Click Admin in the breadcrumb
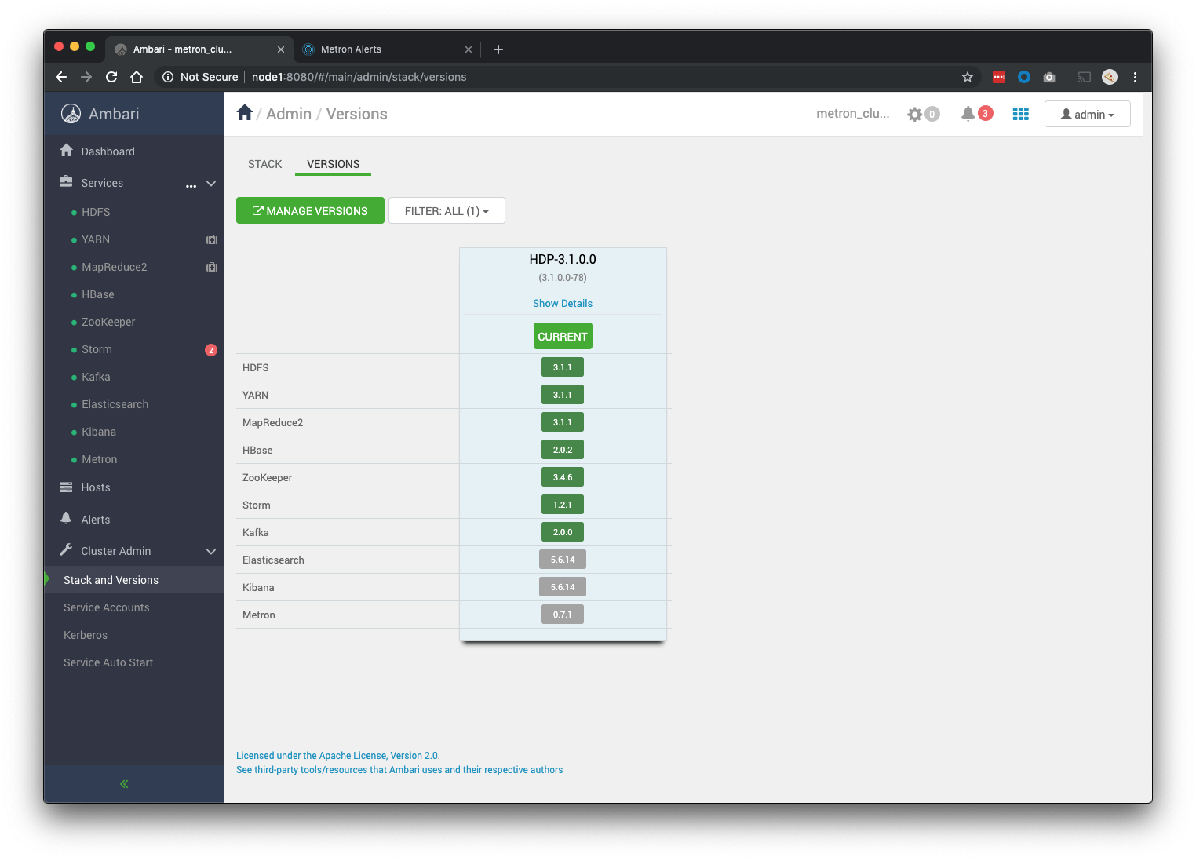 point(289,114)
